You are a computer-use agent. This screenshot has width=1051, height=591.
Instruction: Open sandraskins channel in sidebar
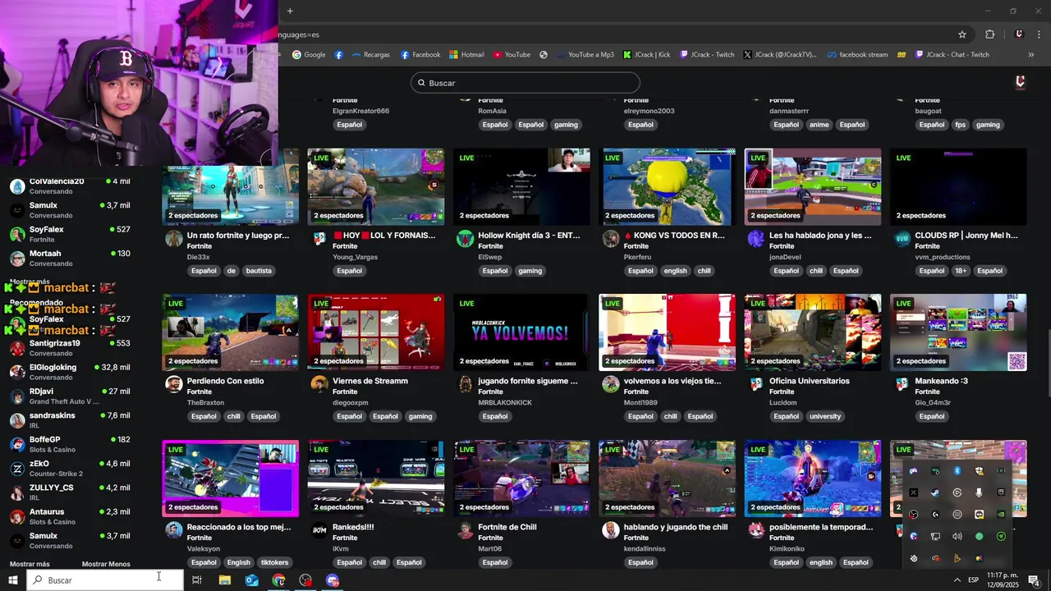69,420
